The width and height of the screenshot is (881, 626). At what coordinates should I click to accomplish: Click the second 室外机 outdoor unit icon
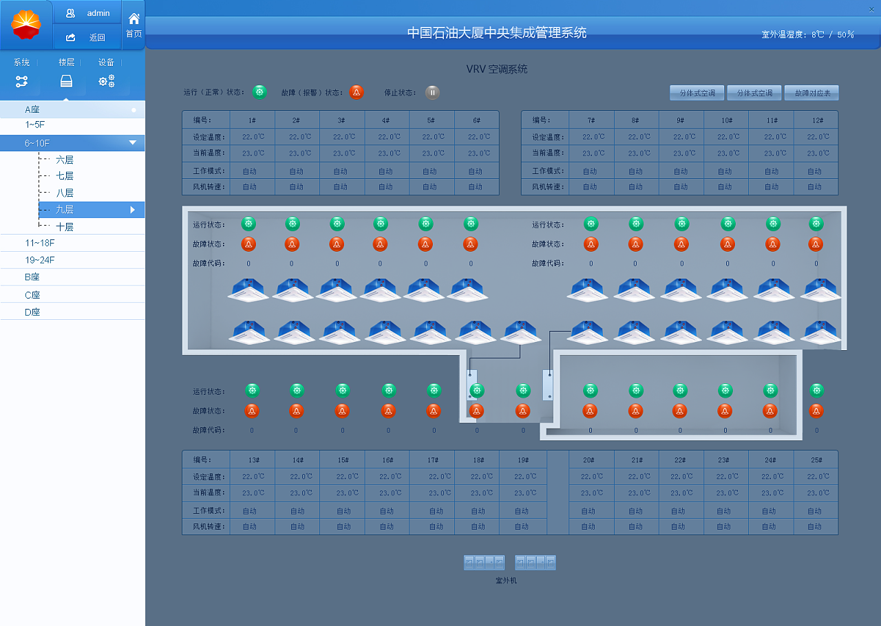[535, 563]
